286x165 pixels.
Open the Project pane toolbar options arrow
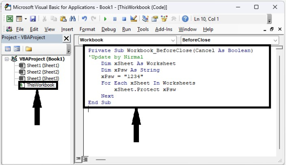pyautogui.click(x=69, y=49)
